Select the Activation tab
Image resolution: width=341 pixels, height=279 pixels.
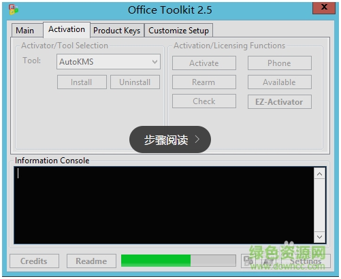(67, 29)
